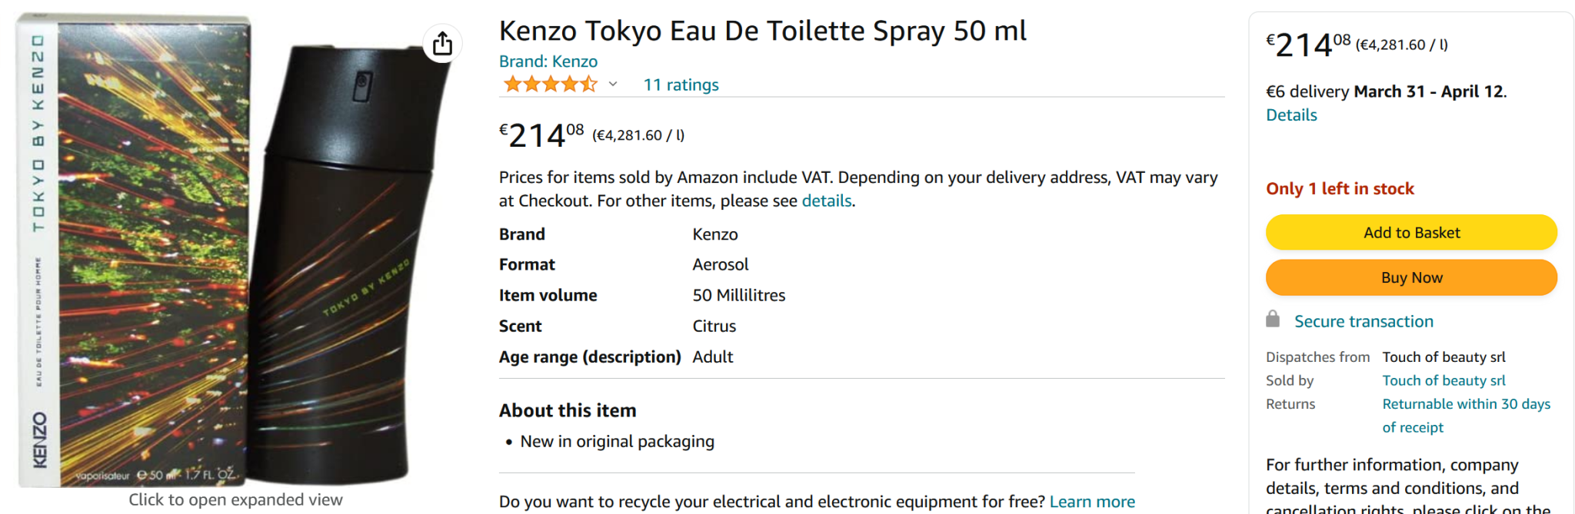This screenshot has height=514, width=1575.
Task: Expand the ratings breakdown chevron
Action: [x=613, y=85]
